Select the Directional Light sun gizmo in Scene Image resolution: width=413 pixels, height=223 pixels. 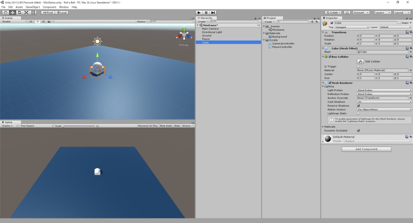point(97,41)
